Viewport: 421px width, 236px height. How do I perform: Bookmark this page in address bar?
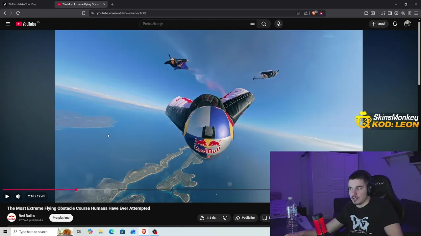click(84, 13)
